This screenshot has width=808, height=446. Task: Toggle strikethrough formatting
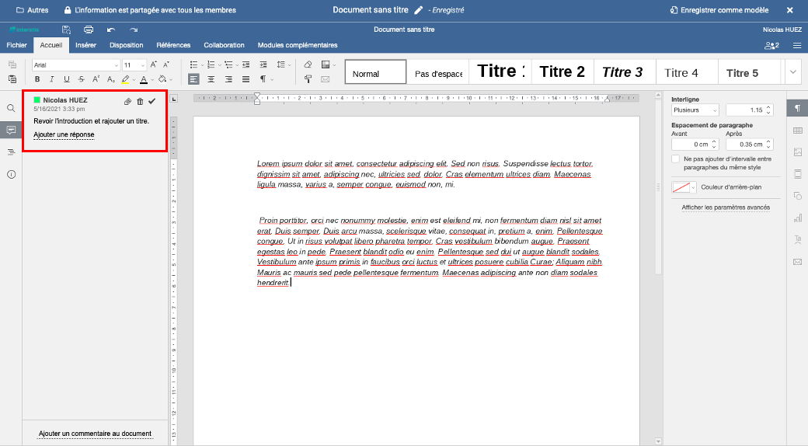82,79
